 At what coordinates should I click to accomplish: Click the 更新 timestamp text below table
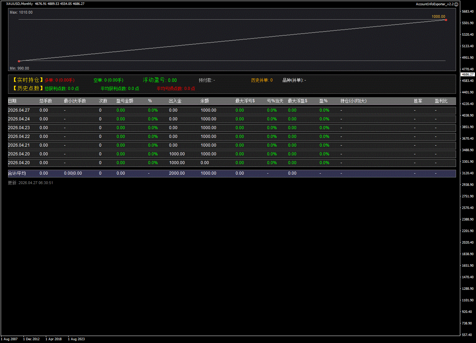30,183
